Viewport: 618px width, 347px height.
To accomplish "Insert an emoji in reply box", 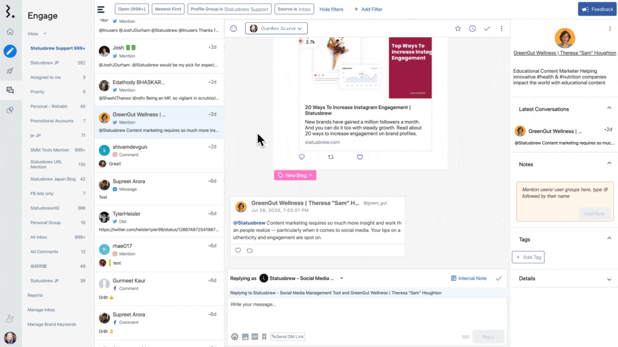I will [235, 337].
